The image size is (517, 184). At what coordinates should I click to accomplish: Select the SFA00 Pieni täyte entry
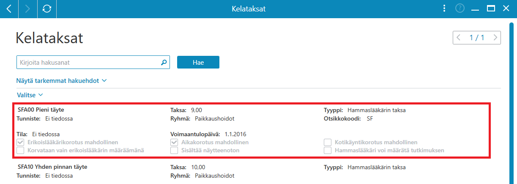pyautogui.click(x=41, y=110)
